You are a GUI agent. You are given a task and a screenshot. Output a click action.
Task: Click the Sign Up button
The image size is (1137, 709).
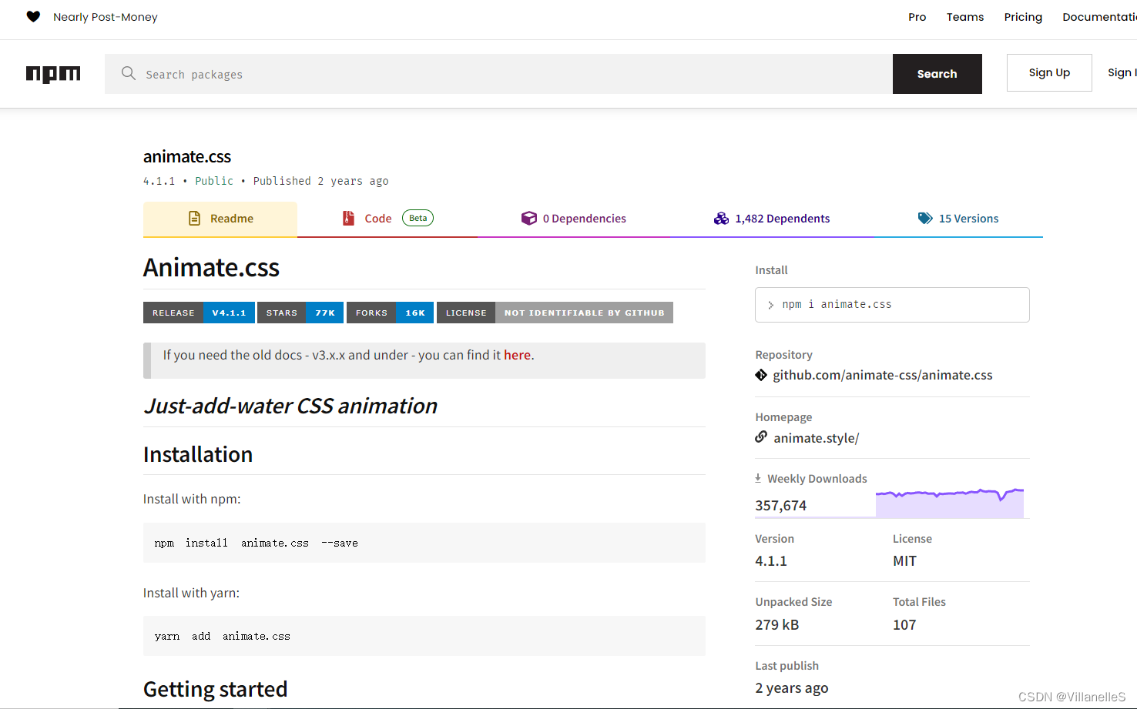[1049, 72]
